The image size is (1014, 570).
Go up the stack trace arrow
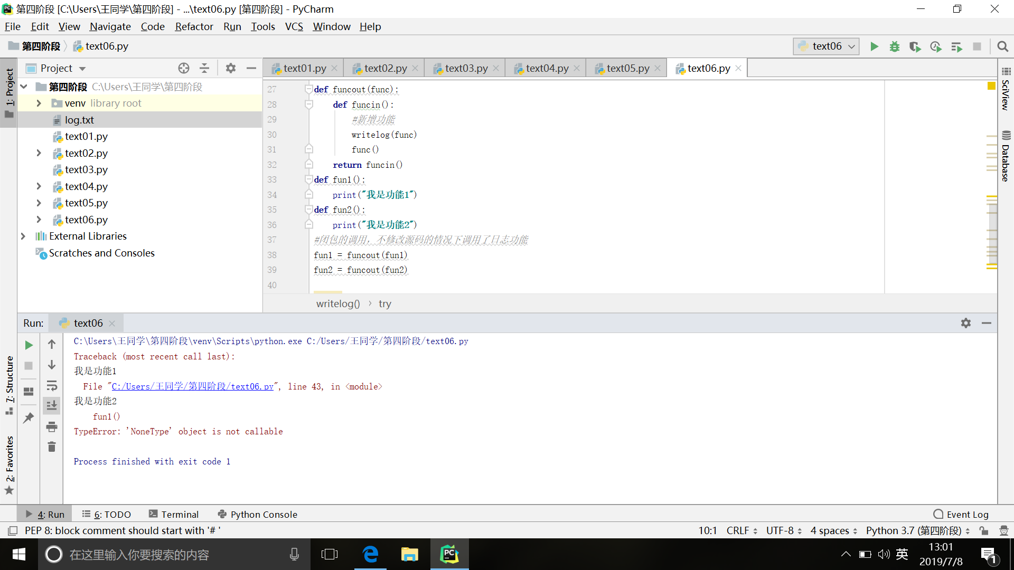pyautogui.click(x=52, y=345)
